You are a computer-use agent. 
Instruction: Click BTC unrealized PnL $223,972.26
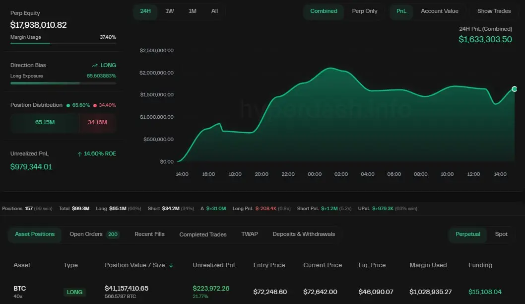point(211,288)
